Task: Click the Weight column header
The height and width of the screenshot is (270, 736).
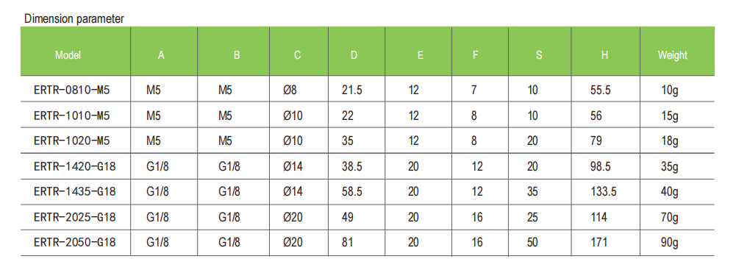Action: pyautogui.click(x=672, y=55)
